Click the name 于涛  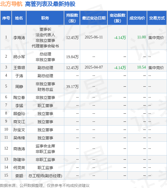(x=19, y=76)
